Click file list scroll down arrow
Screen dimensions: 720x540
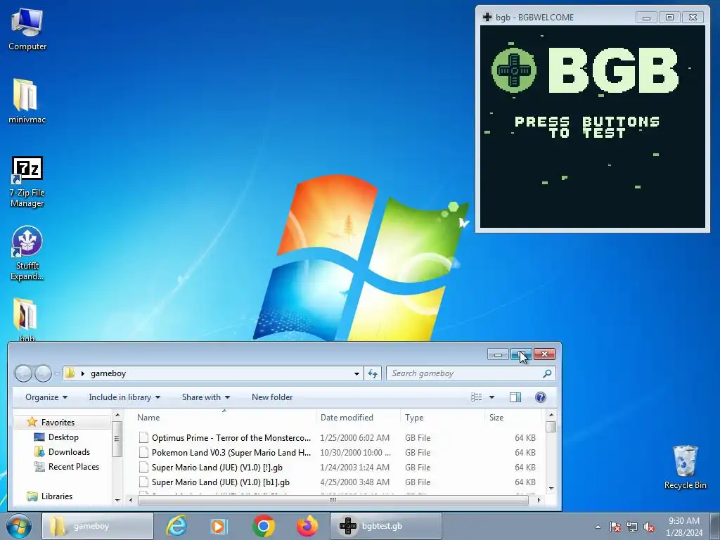(551, 489)
